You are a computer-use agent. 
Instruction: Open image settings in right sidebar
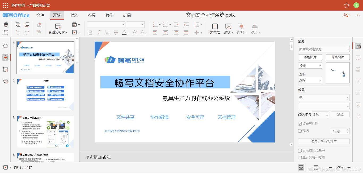pyautogui.click(x=358, y=69)
